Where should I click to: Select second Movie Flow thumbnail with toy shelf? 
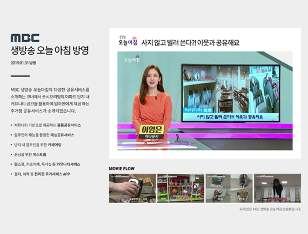click(x=180, y=188)
